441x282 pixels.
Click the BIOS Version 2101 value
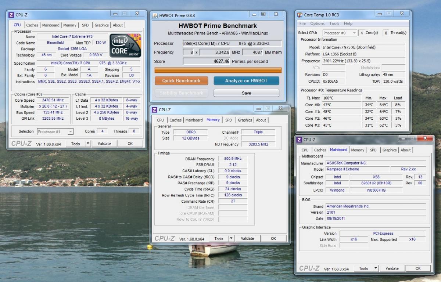(376, 212)
